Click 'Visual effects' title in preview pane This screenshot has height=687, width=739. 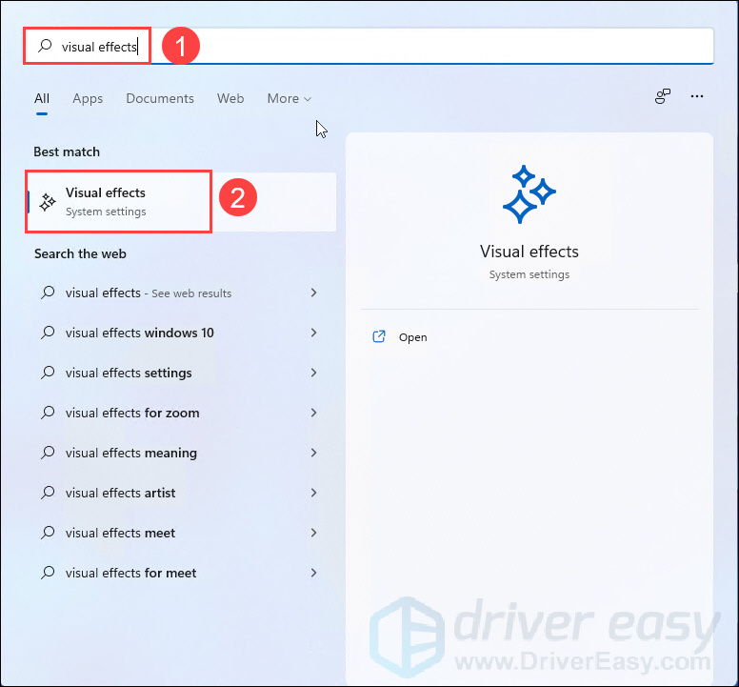pos(529,252)
